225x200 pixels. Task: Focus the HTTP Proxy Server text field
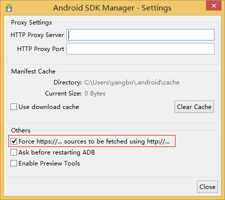click(x=140, y=35)
